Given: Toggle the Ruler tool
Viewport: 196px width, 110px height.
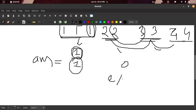Looking at the screenshot, I should coord(34,22).
